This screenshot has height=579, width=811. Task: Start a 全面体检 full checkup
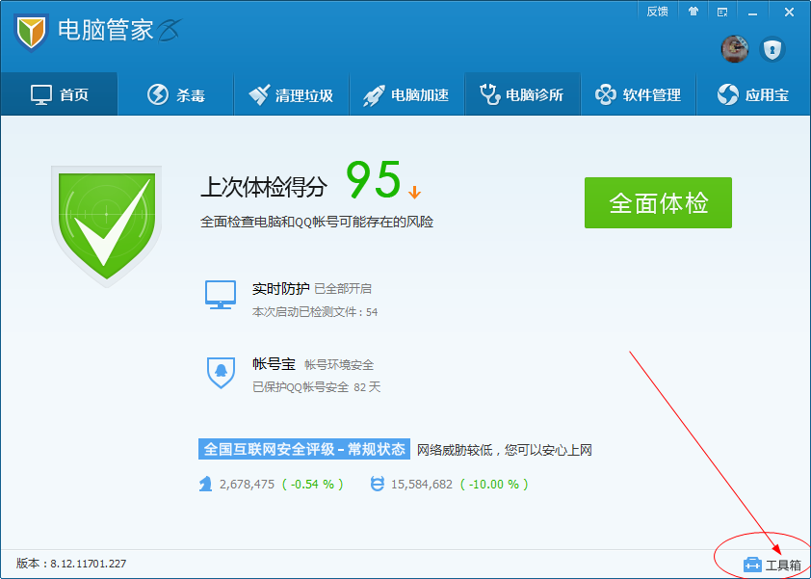[658, 203]
